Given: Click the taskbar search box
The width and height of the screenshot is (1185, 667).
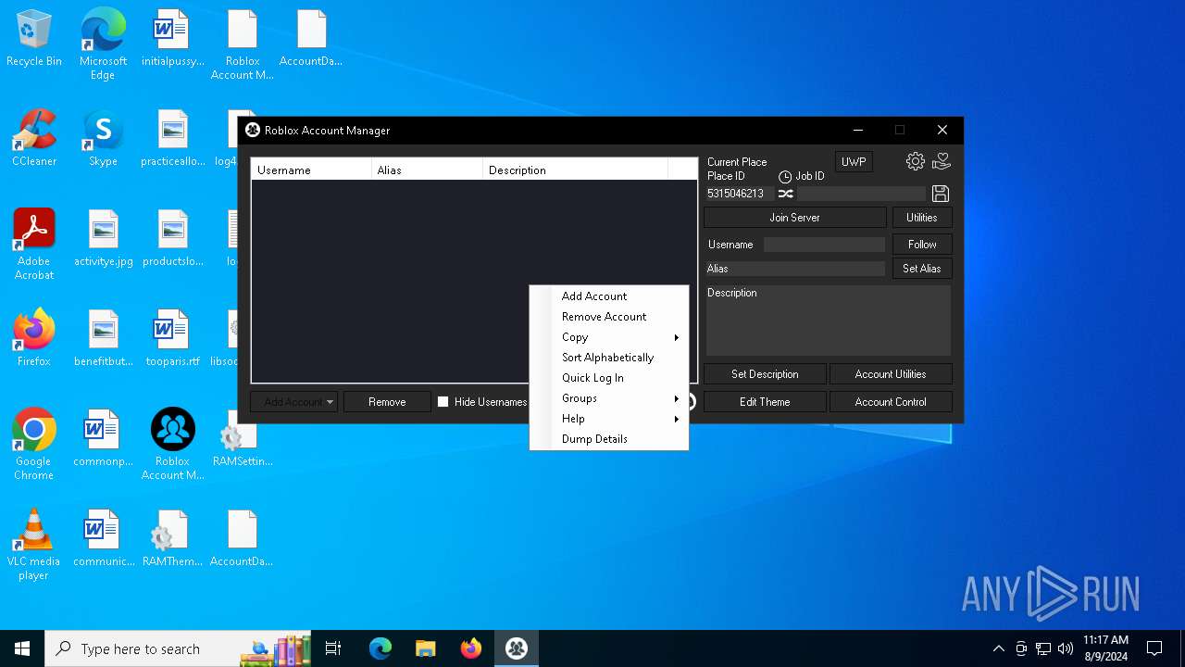Looking at the screenshot, I should click(x=178, y=648).
